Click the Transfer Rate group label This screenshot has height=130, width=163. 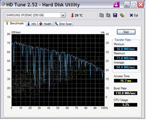pos(123,40)
